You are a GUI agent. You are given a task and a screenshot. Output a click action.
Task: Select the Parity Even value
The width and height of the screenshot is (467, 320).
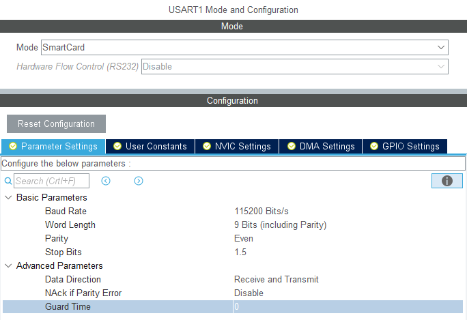(244, 239)
